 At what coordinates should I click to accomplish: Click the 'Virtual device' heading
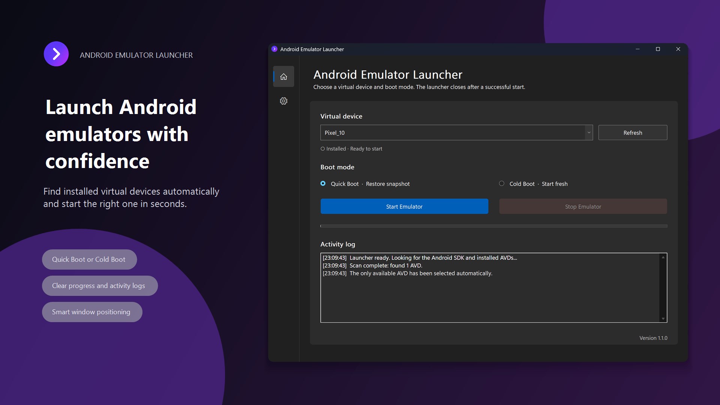(x=341, y=116)
